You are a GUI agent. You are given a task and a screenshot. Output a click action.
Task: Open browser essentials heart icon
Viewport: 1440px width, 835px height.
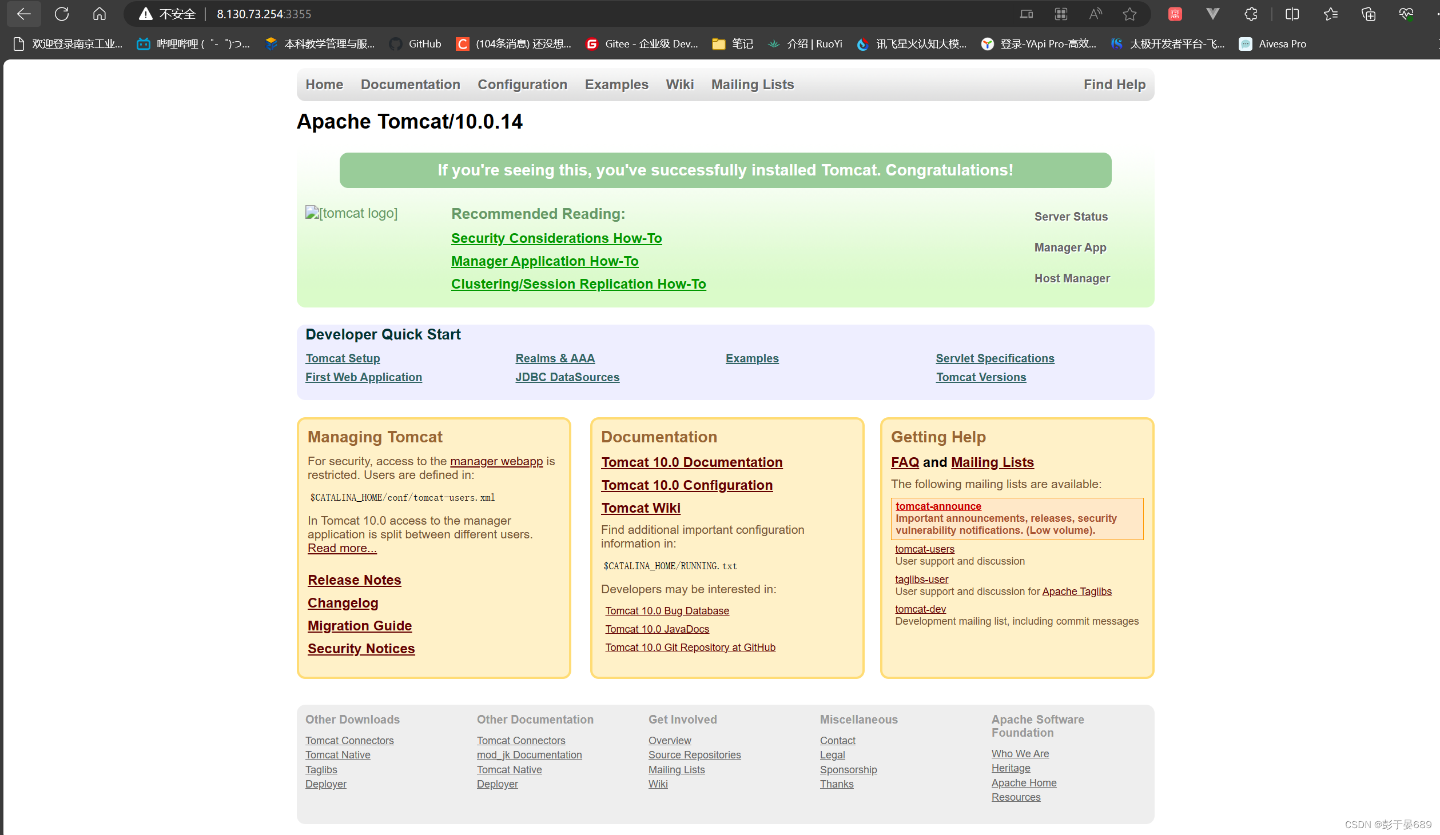click(x=1406, y=14)
